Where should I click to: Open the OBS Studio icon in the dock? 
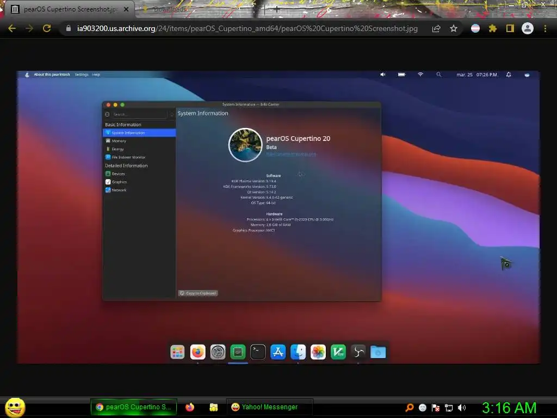click(x=358, y=352)
